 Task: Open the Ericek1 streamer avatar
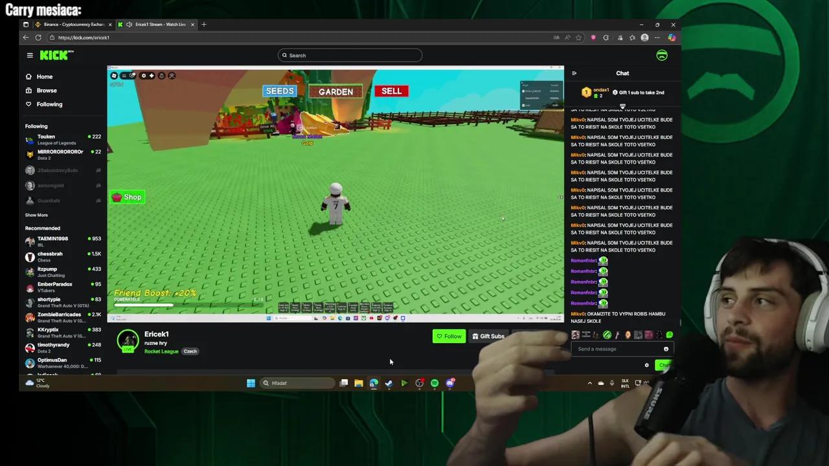(128, 341)
